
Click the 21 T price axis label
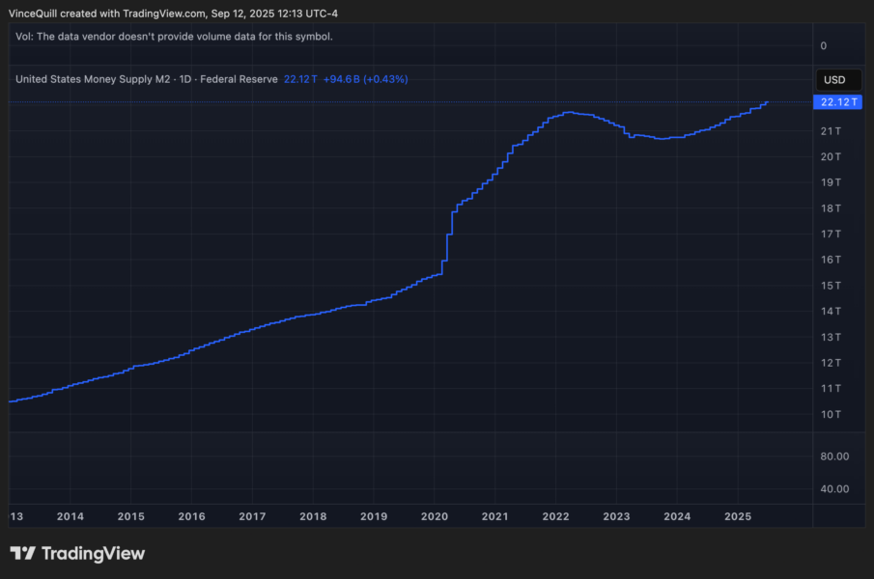pyautogui.click(x=830, y=131)
